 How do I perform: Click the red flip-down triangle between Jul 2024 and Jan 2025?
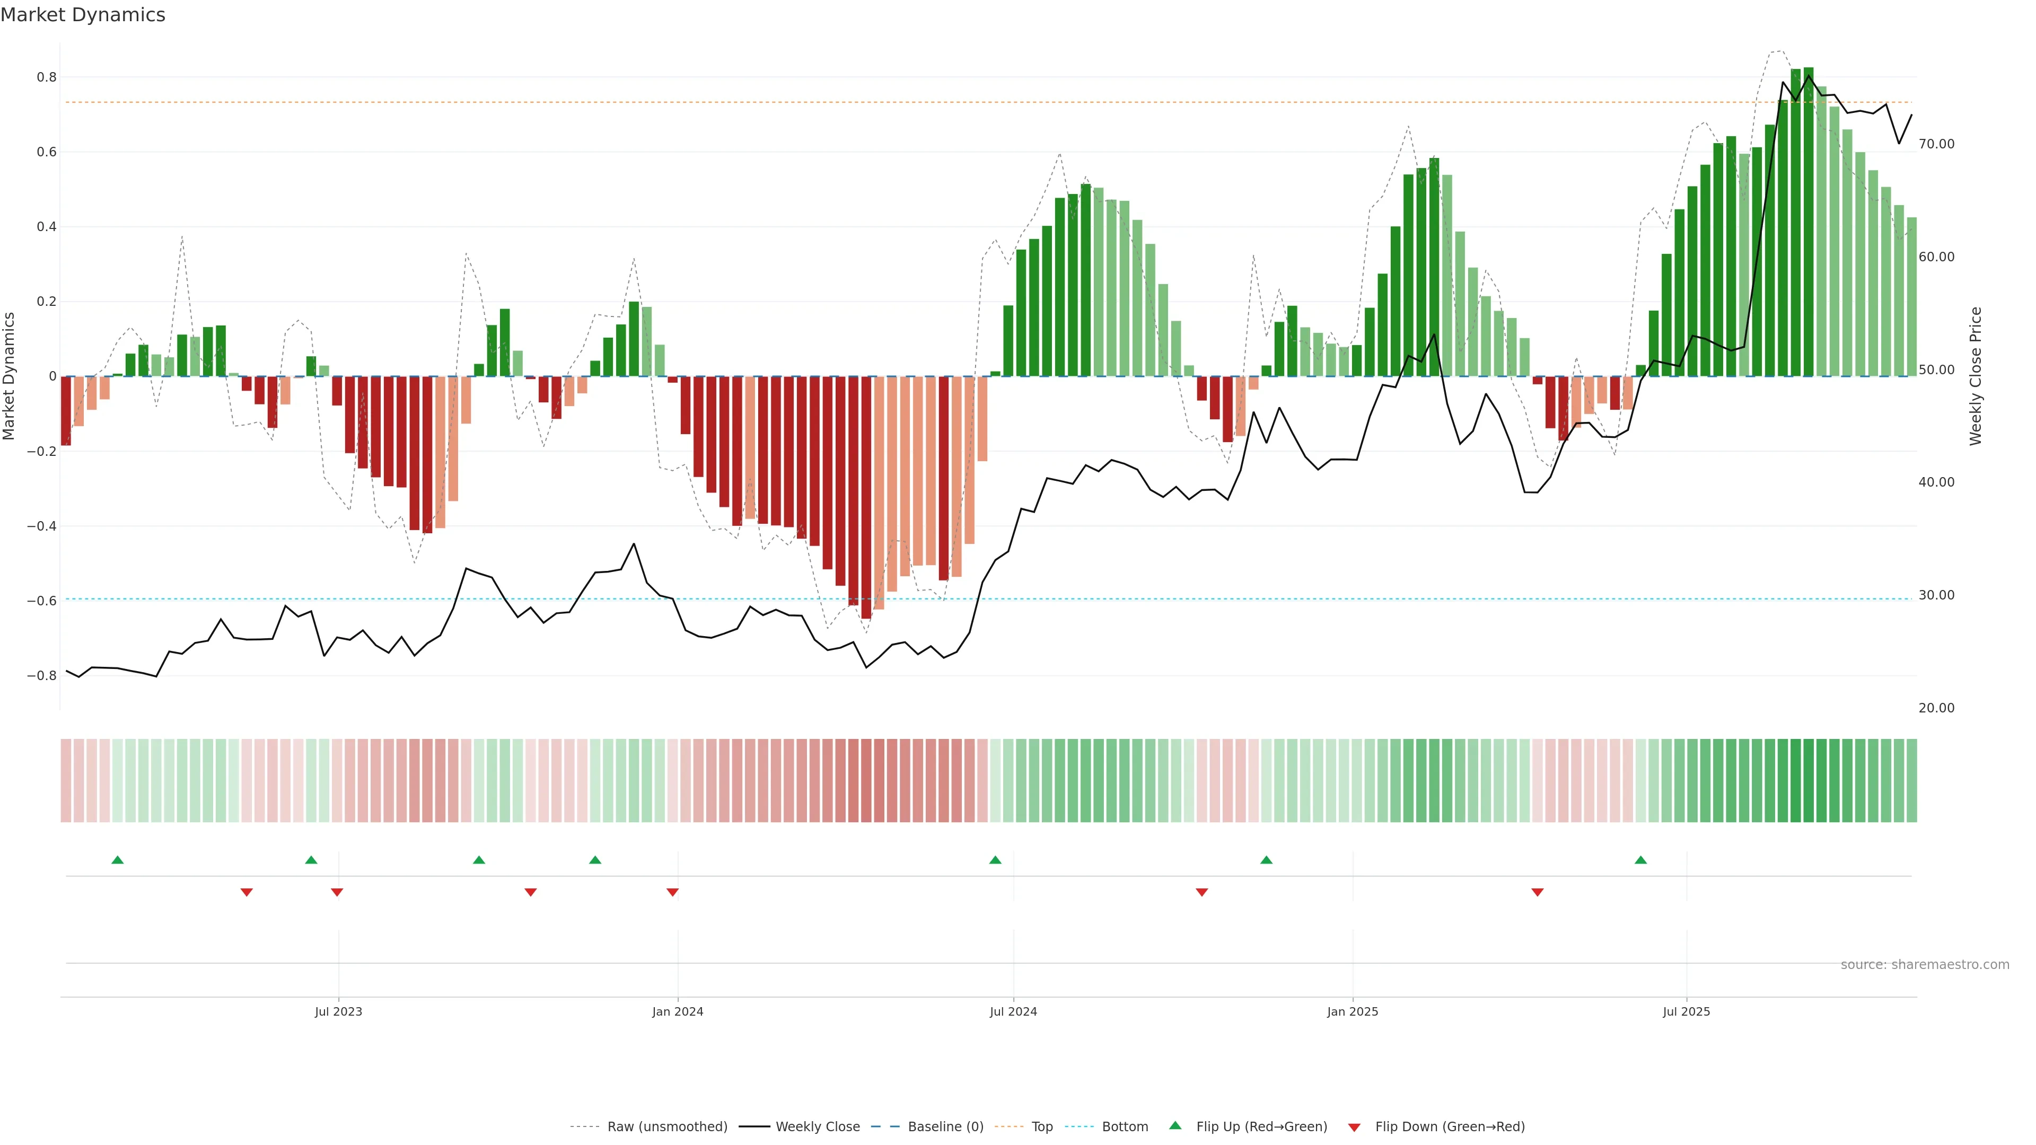(1202, 892)
